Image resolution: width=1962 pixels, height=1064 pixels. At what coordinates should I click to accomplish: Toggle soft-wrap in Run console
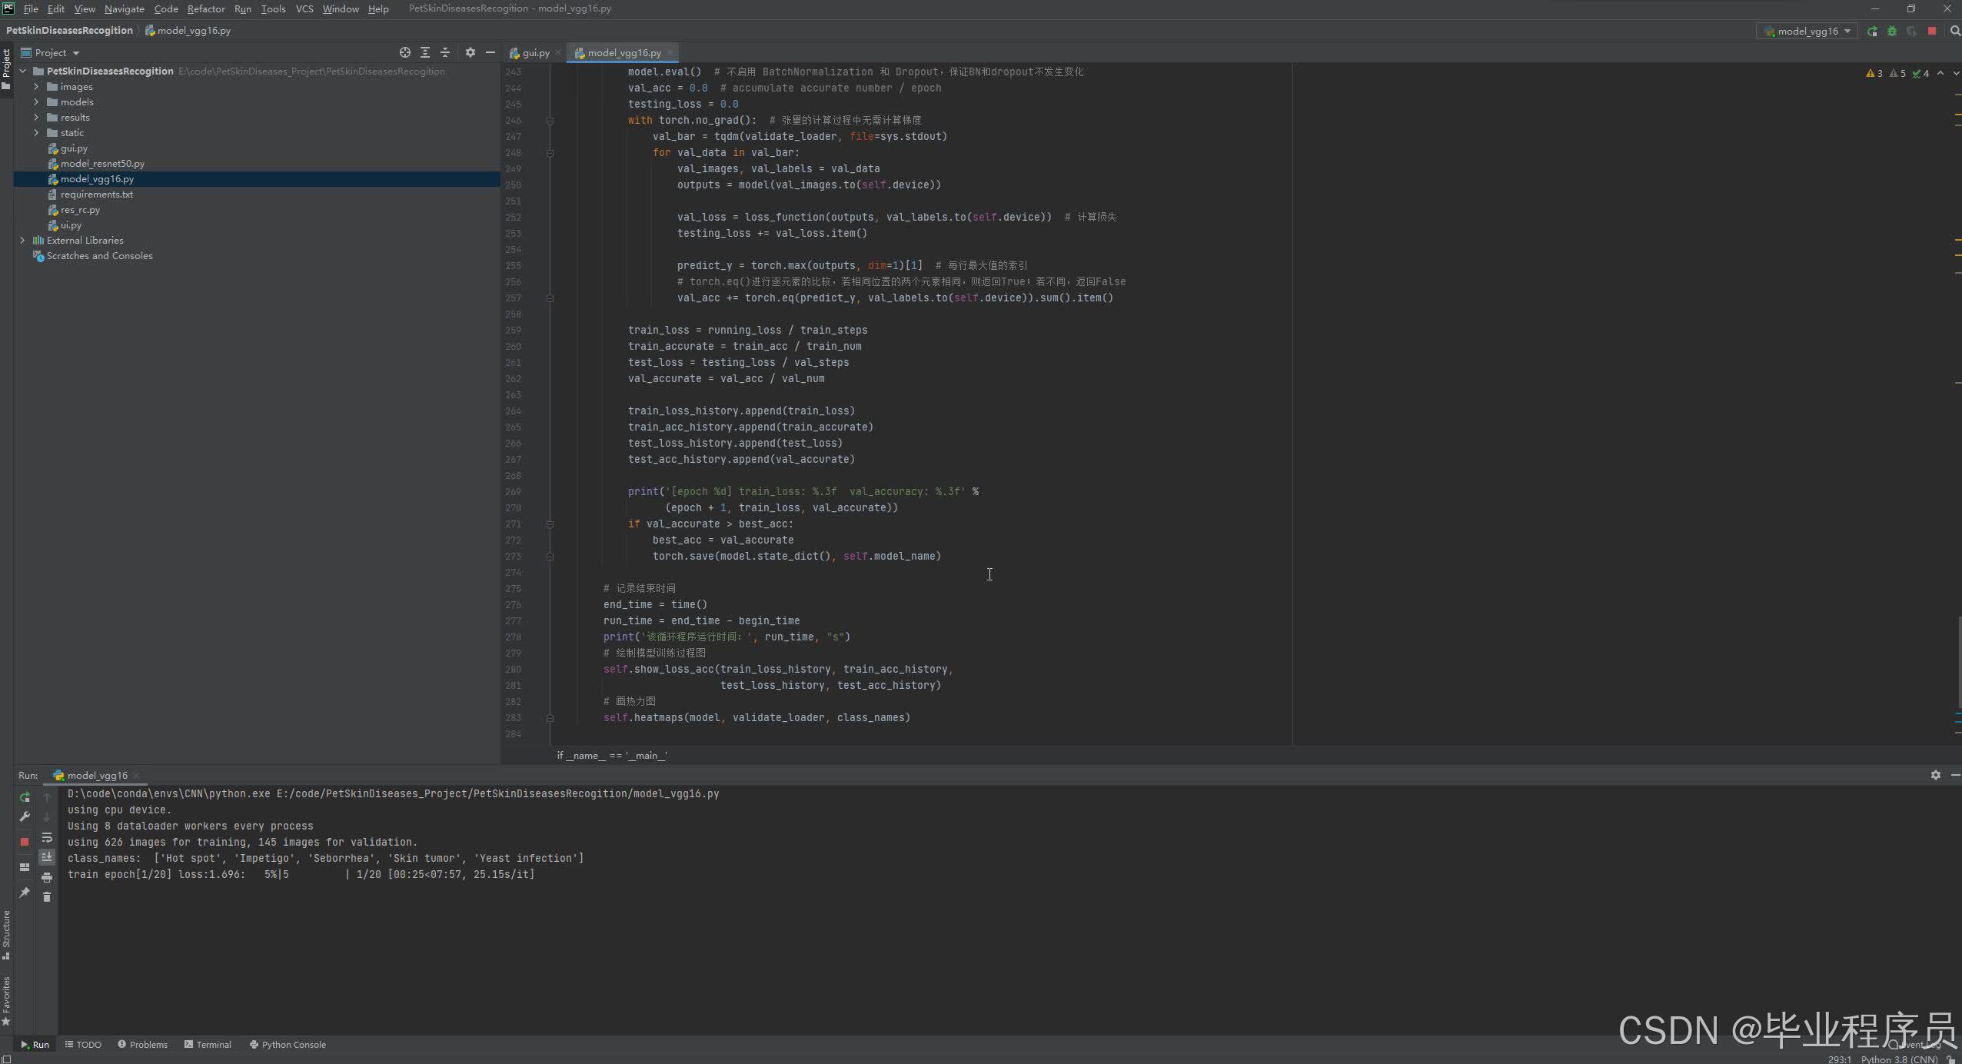(47, 837)
